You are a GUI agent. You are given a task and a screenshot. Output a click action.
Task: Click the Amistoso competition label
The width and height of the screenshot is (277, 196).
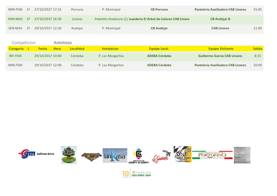pyautogui.click(x=63, y=43)
